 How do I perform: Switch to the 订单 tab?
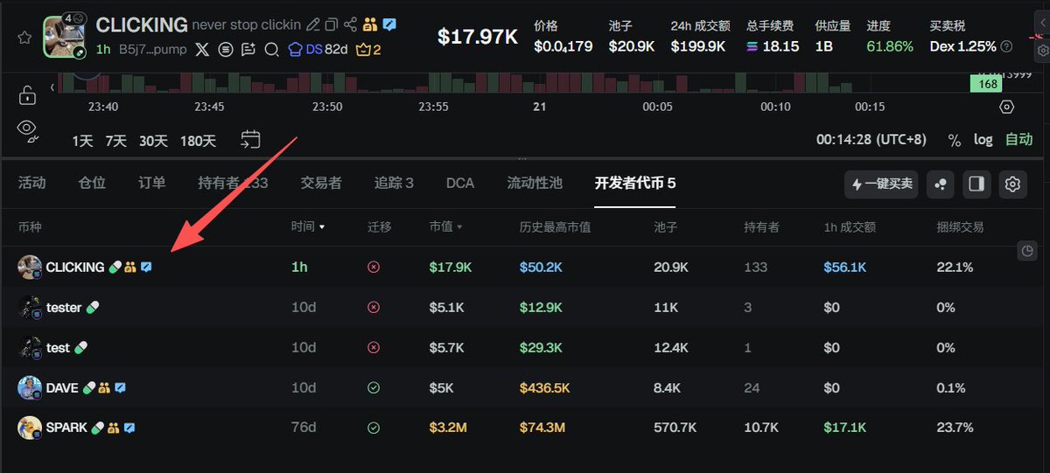(152, 183)
